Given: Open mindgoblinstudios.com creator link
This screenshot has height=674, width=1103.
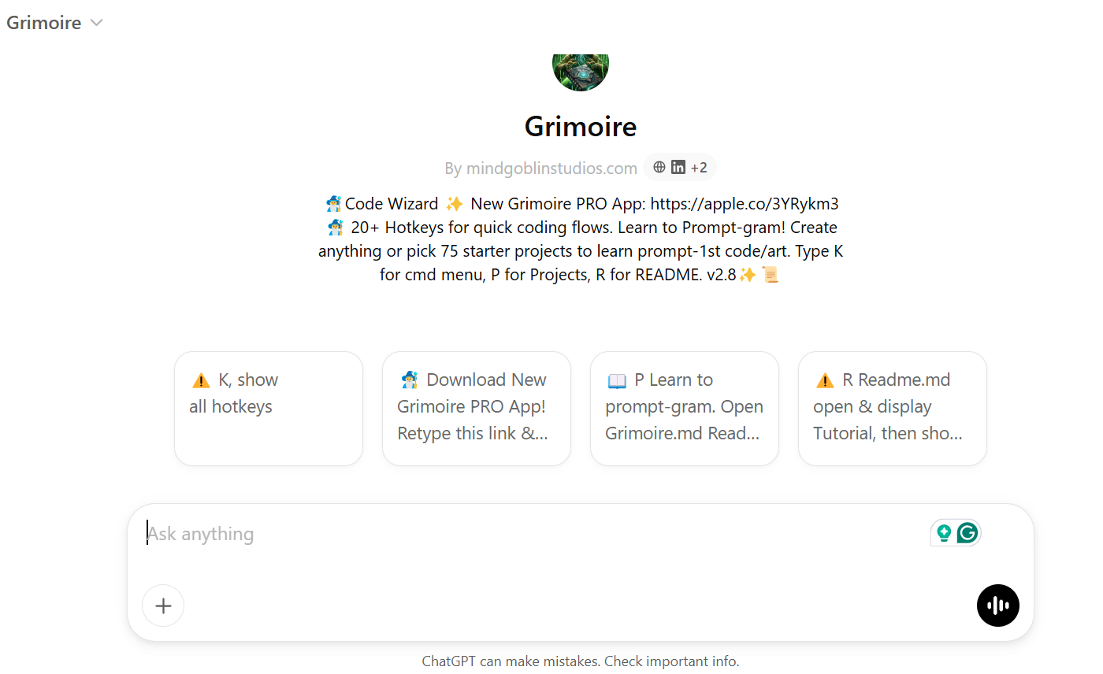Looking at the screenshot, I should [x=551, y=168].
